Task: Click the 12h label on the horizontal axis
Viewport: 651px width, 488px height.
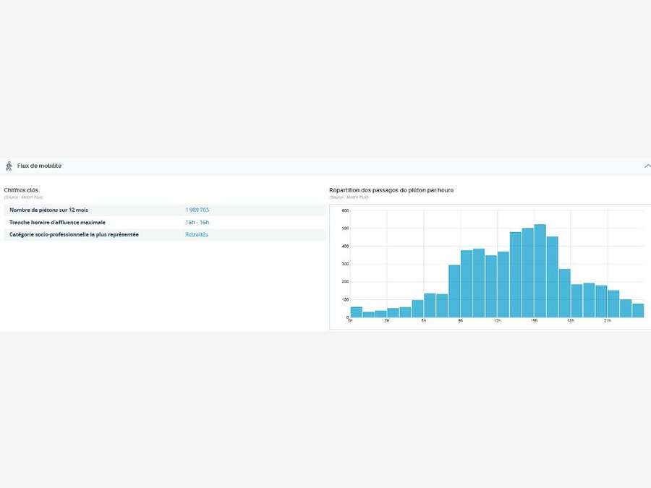Action: [x=498, y=321]
